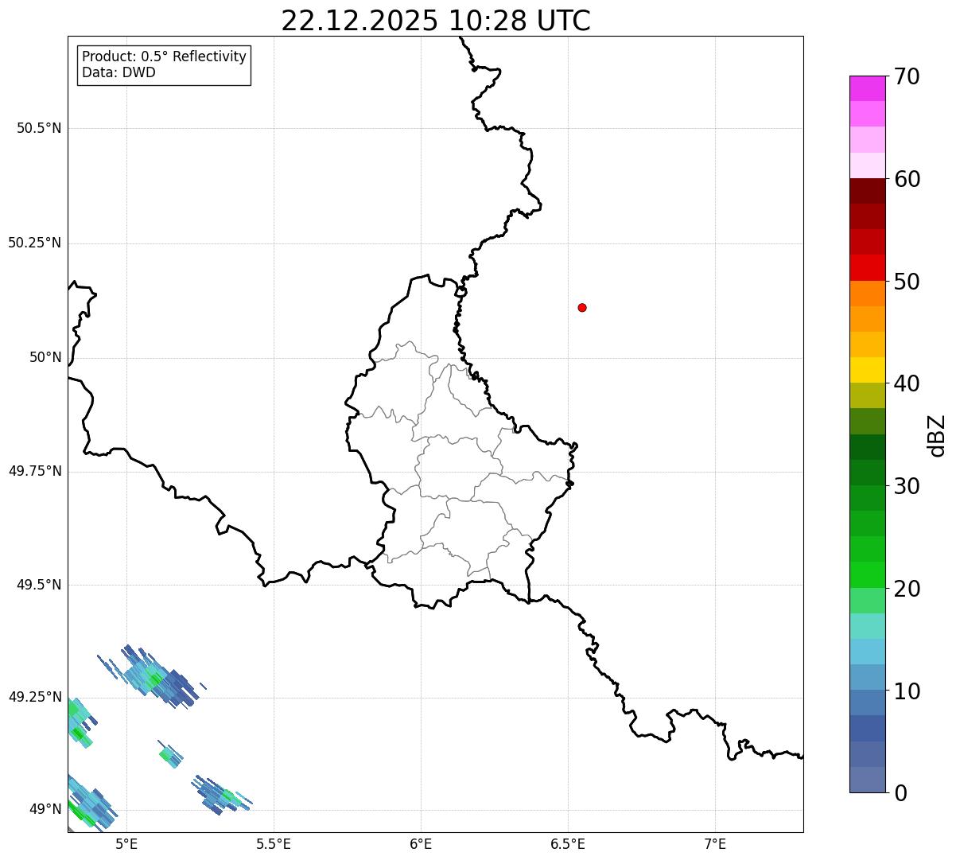Image resolution: width=956 pixels, height=860 pixels.
Task: Click the steel blue colorbar segment at 10
Action: [867, 702]
